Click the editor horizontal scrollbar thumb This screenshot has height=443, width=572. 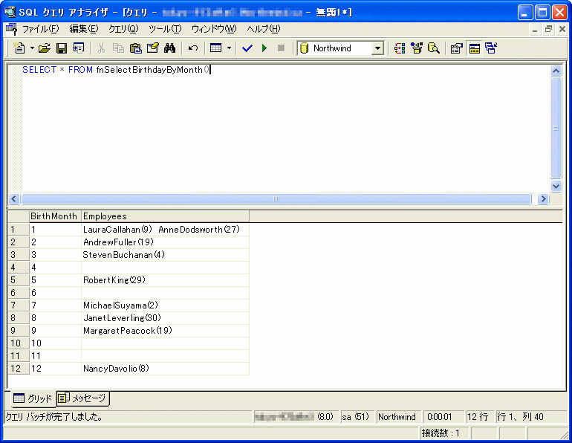point(276,199)
